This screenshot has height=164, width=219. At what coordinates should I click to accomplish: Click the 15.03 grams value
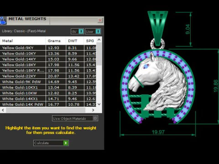[x=53, y=59]
